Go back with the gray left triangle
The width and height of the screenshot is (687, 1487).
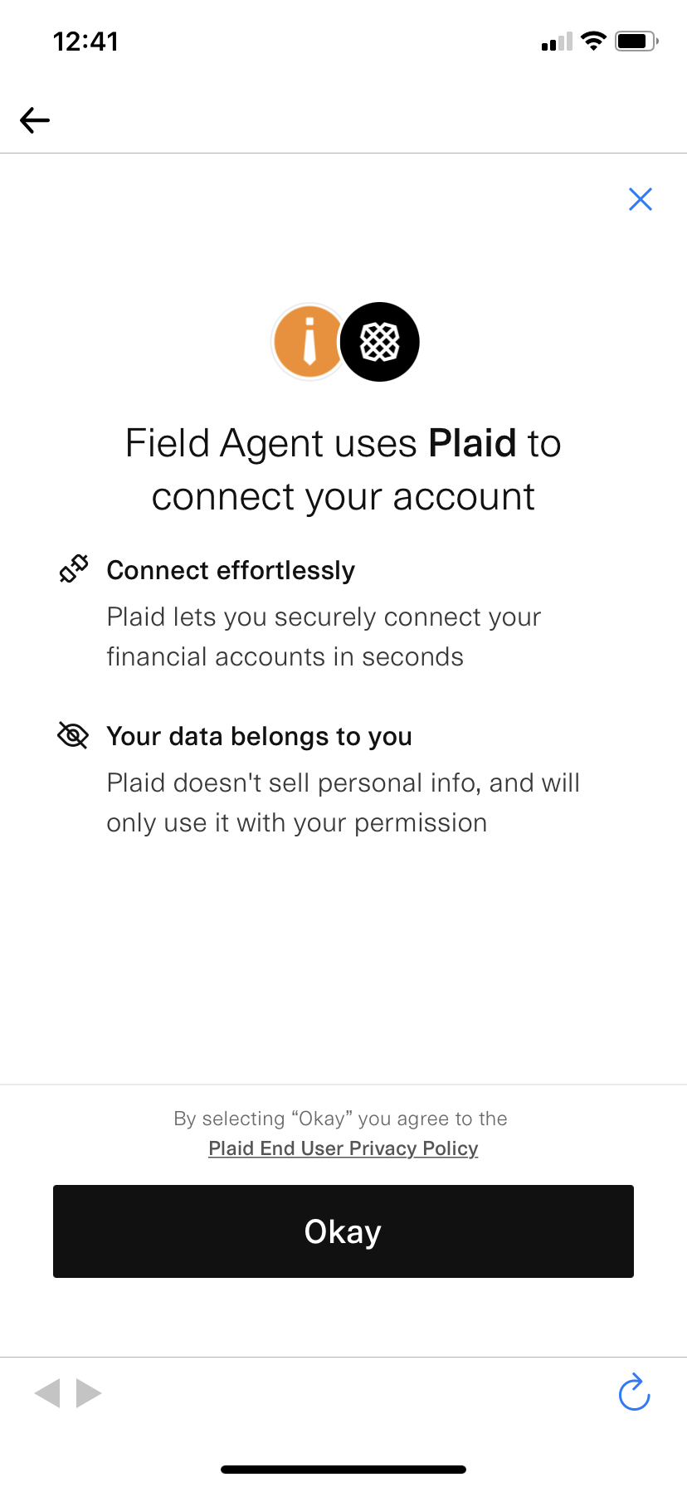click(47, 1393)
